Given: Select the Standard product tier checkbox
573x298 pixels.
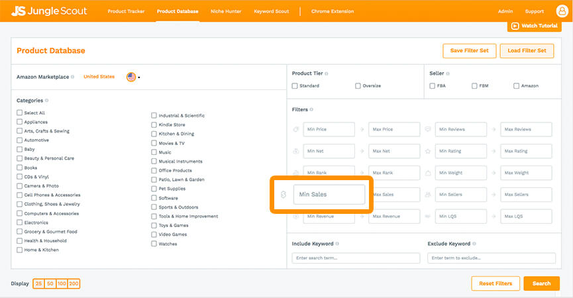Looking at the screenshot, I should tap(295, 86).
